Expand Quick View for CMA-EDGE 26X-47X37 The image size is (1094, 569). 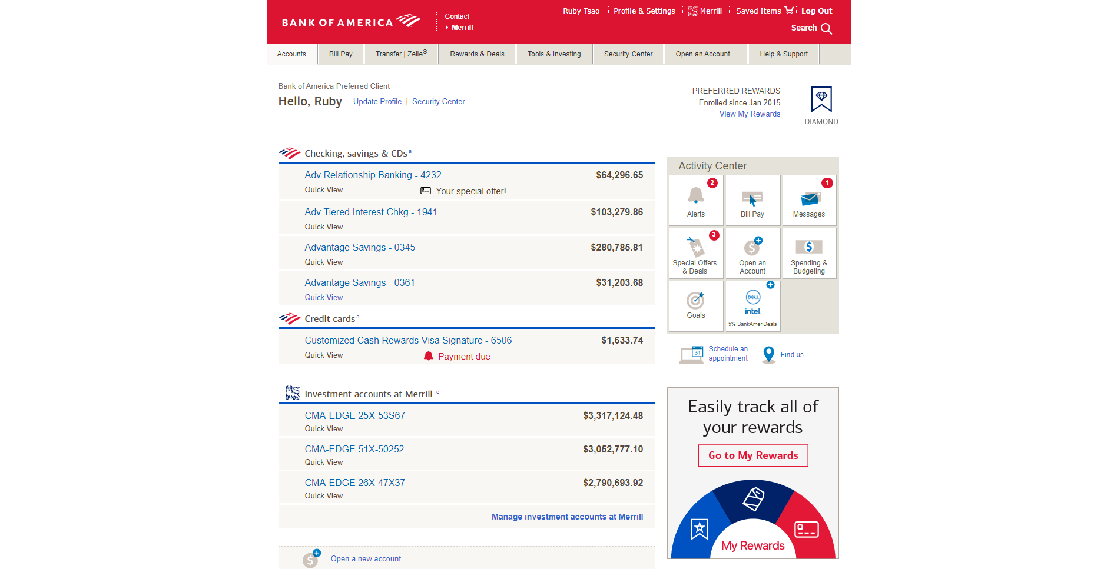tap(324, 496)
